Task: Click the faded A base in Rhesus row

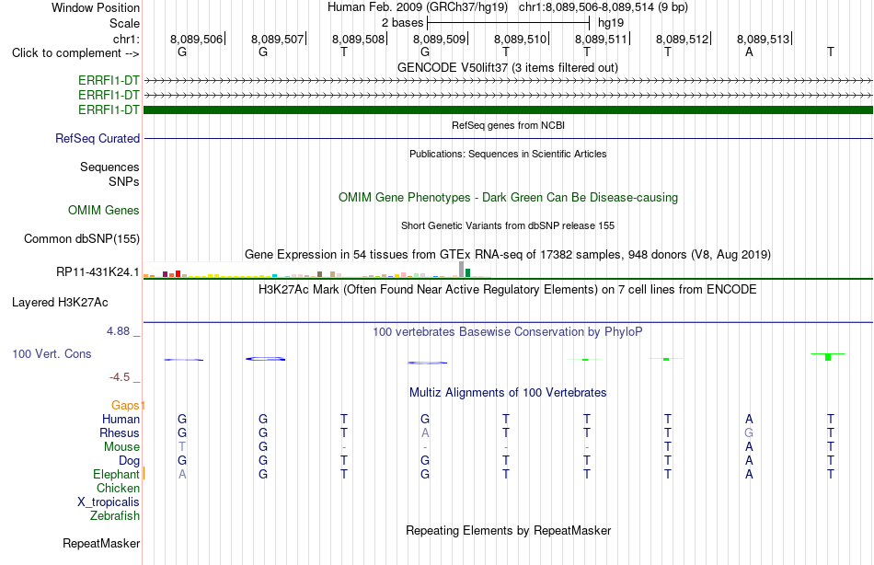Action: click(x=425, y=432)
